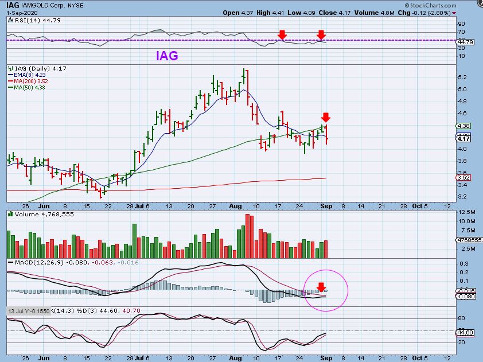Click the Volume 4.8M header value
The image size is (483, 362).
(x=374, y=13)
